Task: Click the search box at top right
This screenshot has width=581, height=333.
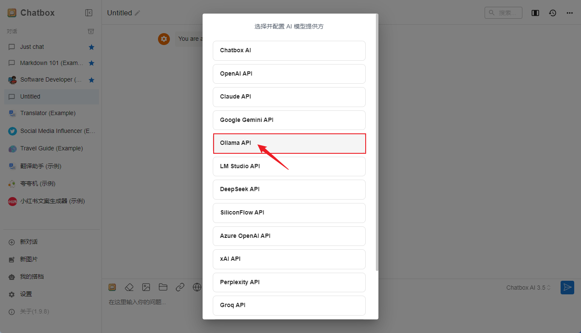Action: (x=503, y=13)
